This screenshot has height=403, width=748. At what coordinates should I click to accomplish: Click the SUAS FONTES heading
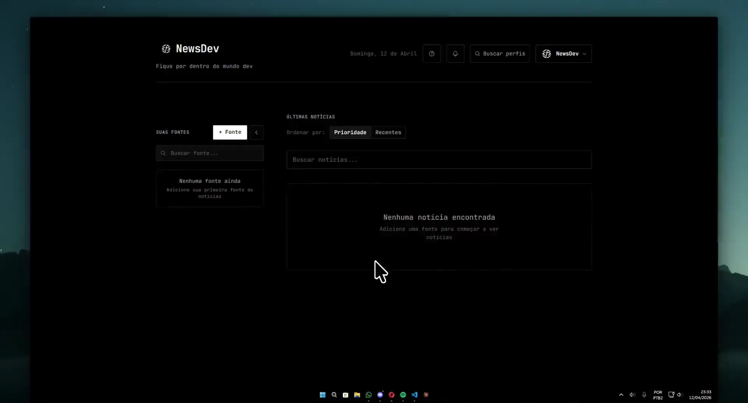(x=173, y=132)
